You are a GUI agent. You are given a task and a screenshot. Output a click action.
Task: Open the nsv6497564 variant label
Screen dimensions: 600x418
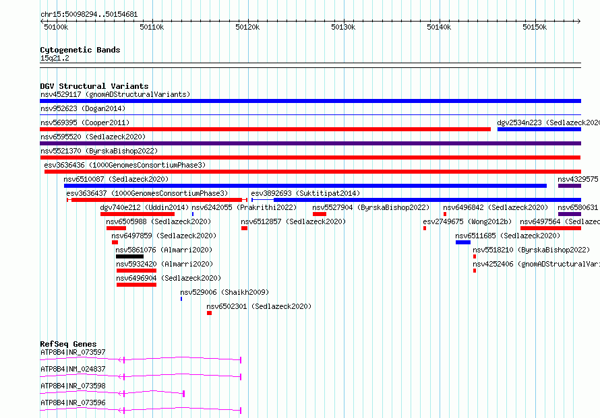pos(560,221)
